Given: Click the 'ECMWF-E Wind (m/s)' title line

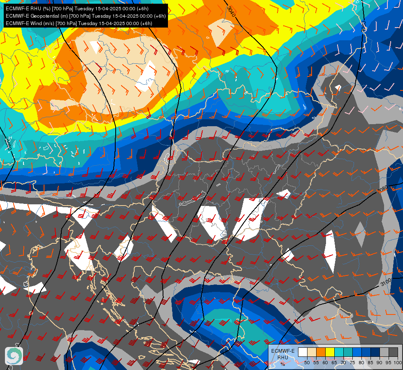Looking at the screenshot, I should pos(79,23).
